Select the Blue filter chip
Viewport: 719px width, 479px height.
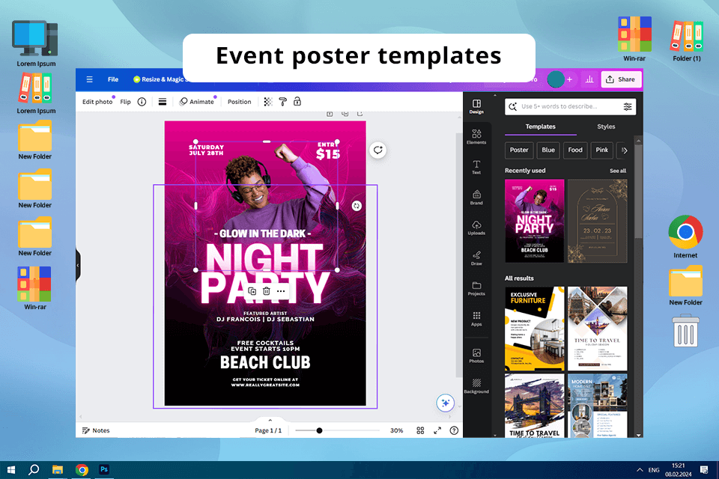[548, 150]
